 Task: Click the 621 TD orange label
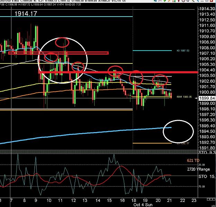tap(193, 160)
